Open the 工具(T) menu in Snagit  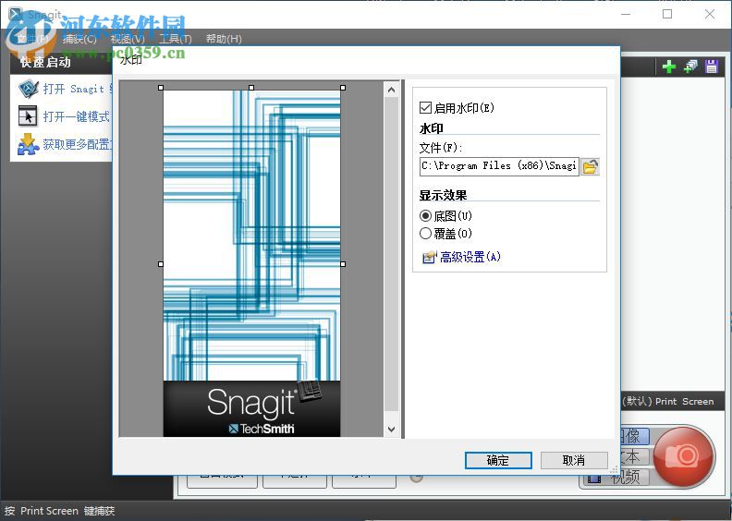tap(175, 39)
